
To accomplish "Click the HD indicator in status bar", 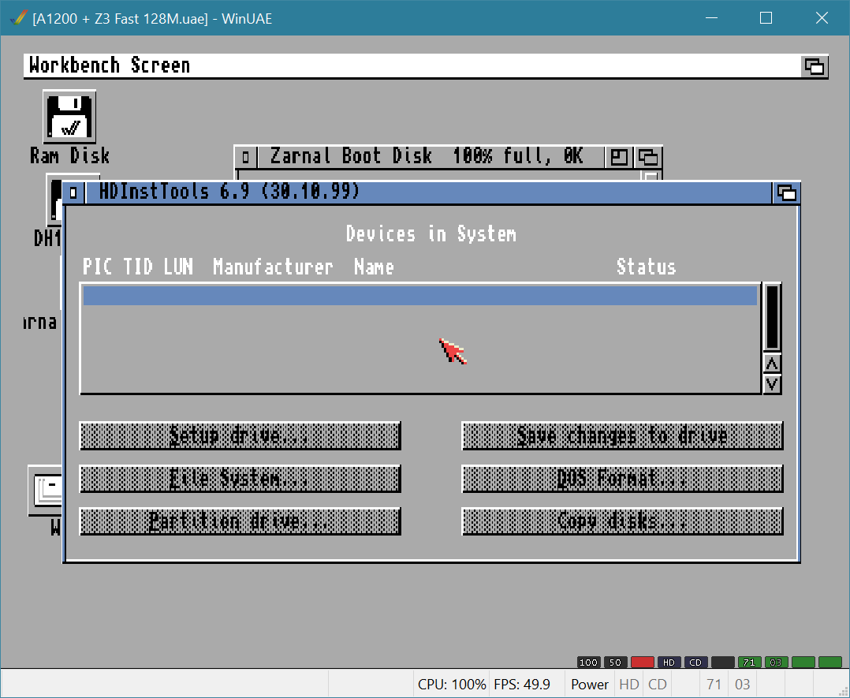I will [x=629, y=685].
